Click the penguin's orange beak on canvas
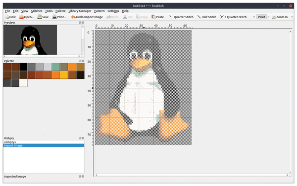The height and width of the screenshot is (186, 297). click(x=141, y=64)
